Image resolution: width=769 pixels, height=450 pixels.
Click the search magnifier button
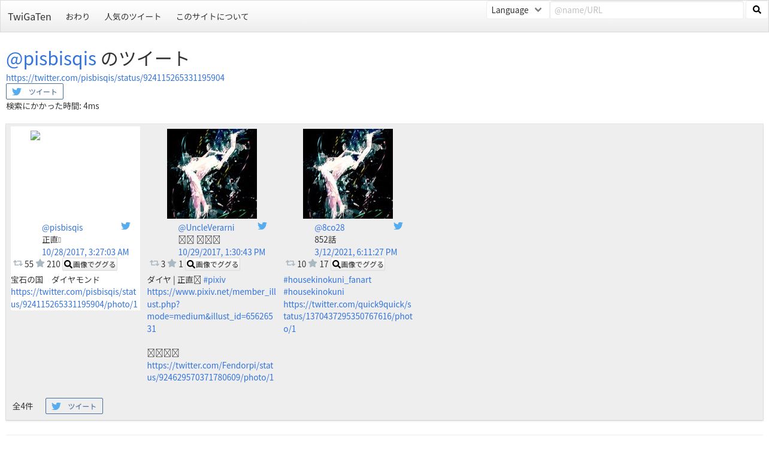click(756, 10)
